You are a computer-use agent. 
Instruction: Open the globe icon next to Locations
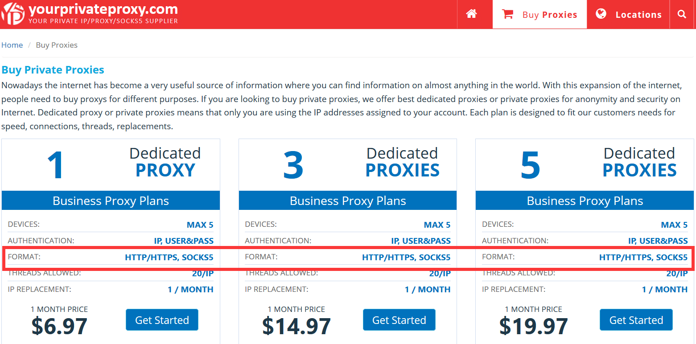601,14
